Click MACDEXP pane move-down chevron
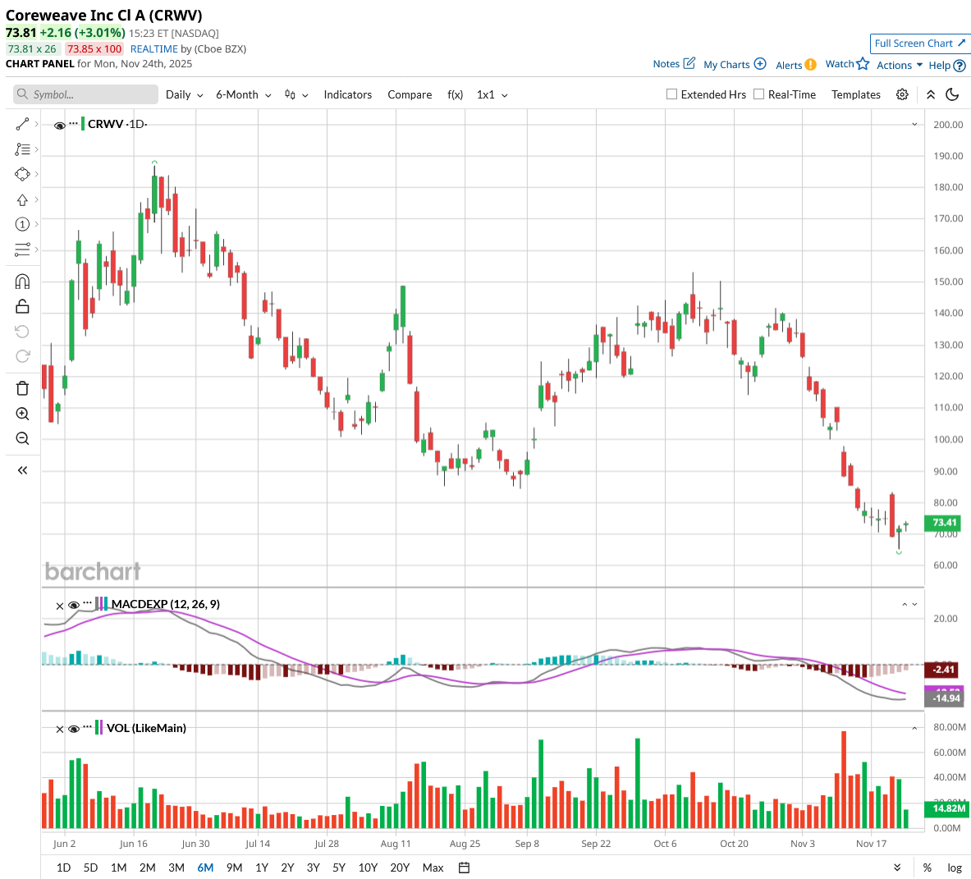The image size is (971, 879). coord(914,604)
